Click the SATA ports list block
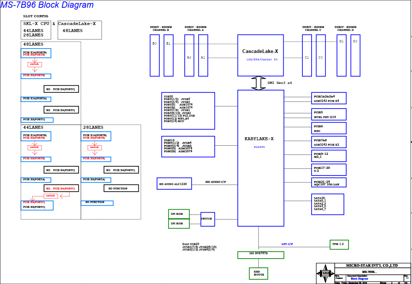 [x=327, y=204]
